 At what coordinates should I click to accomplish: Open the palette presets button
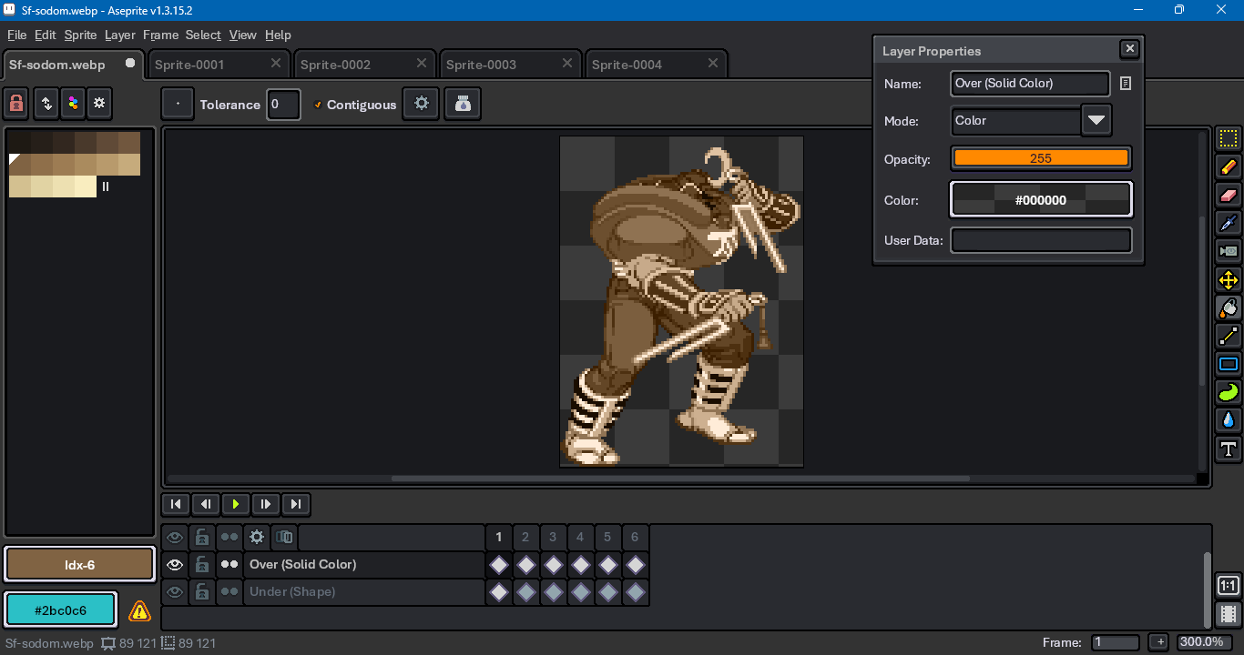(x=73, y=104)
